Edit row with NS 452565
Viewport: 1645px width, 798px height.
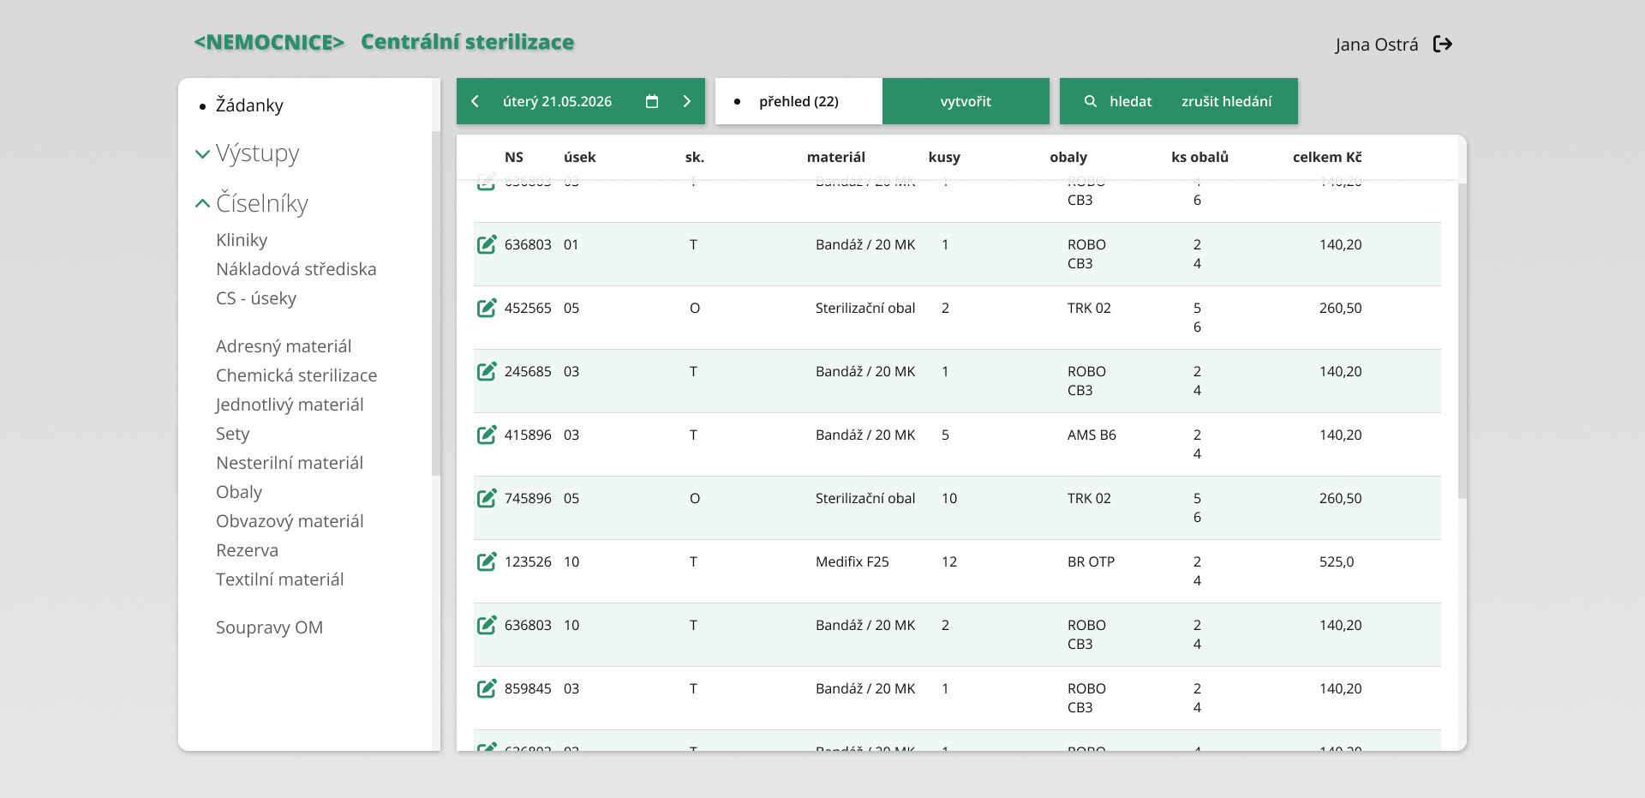coord(487,309)
